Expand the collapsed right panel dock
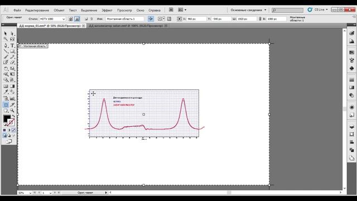The height and width of the screenshot is (201, 357). (x=354, y=25)
